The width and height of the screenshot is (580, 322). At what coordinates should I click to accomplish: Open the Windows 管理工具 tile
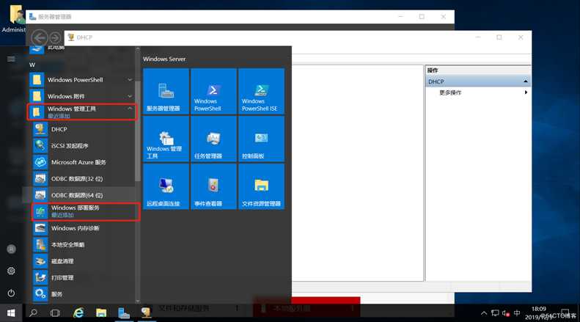pyautogui.click(x=166, y=139)
